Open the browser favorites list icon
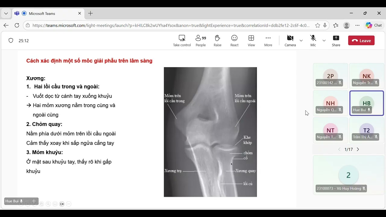This screenshot has width=386, height=217. tap(336, 25)
